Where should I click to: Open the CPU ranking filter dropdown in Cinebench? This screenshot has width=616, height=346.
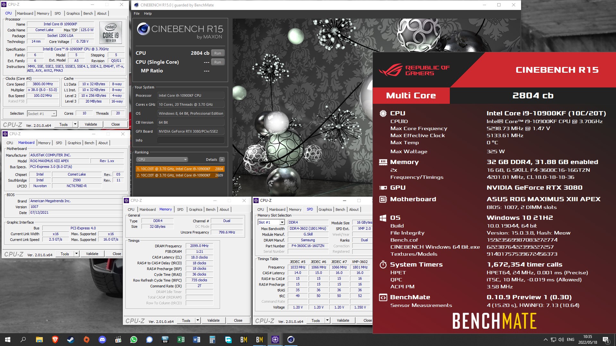coord(162,160)
